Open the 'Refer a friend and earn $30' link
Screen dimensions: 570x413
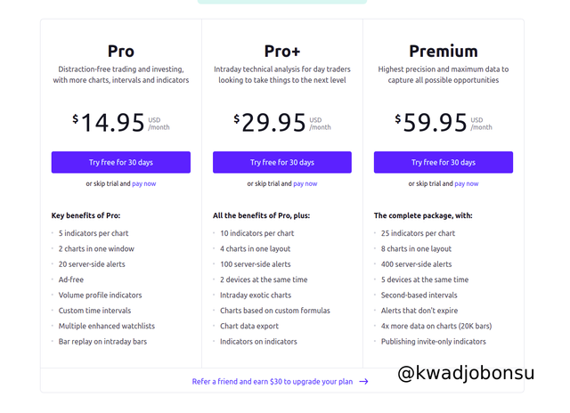273,381
